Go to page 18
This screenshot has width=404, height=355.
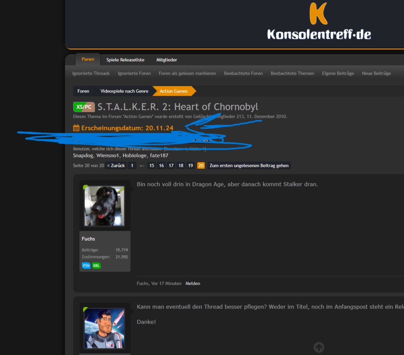click(x=181, y=165)
